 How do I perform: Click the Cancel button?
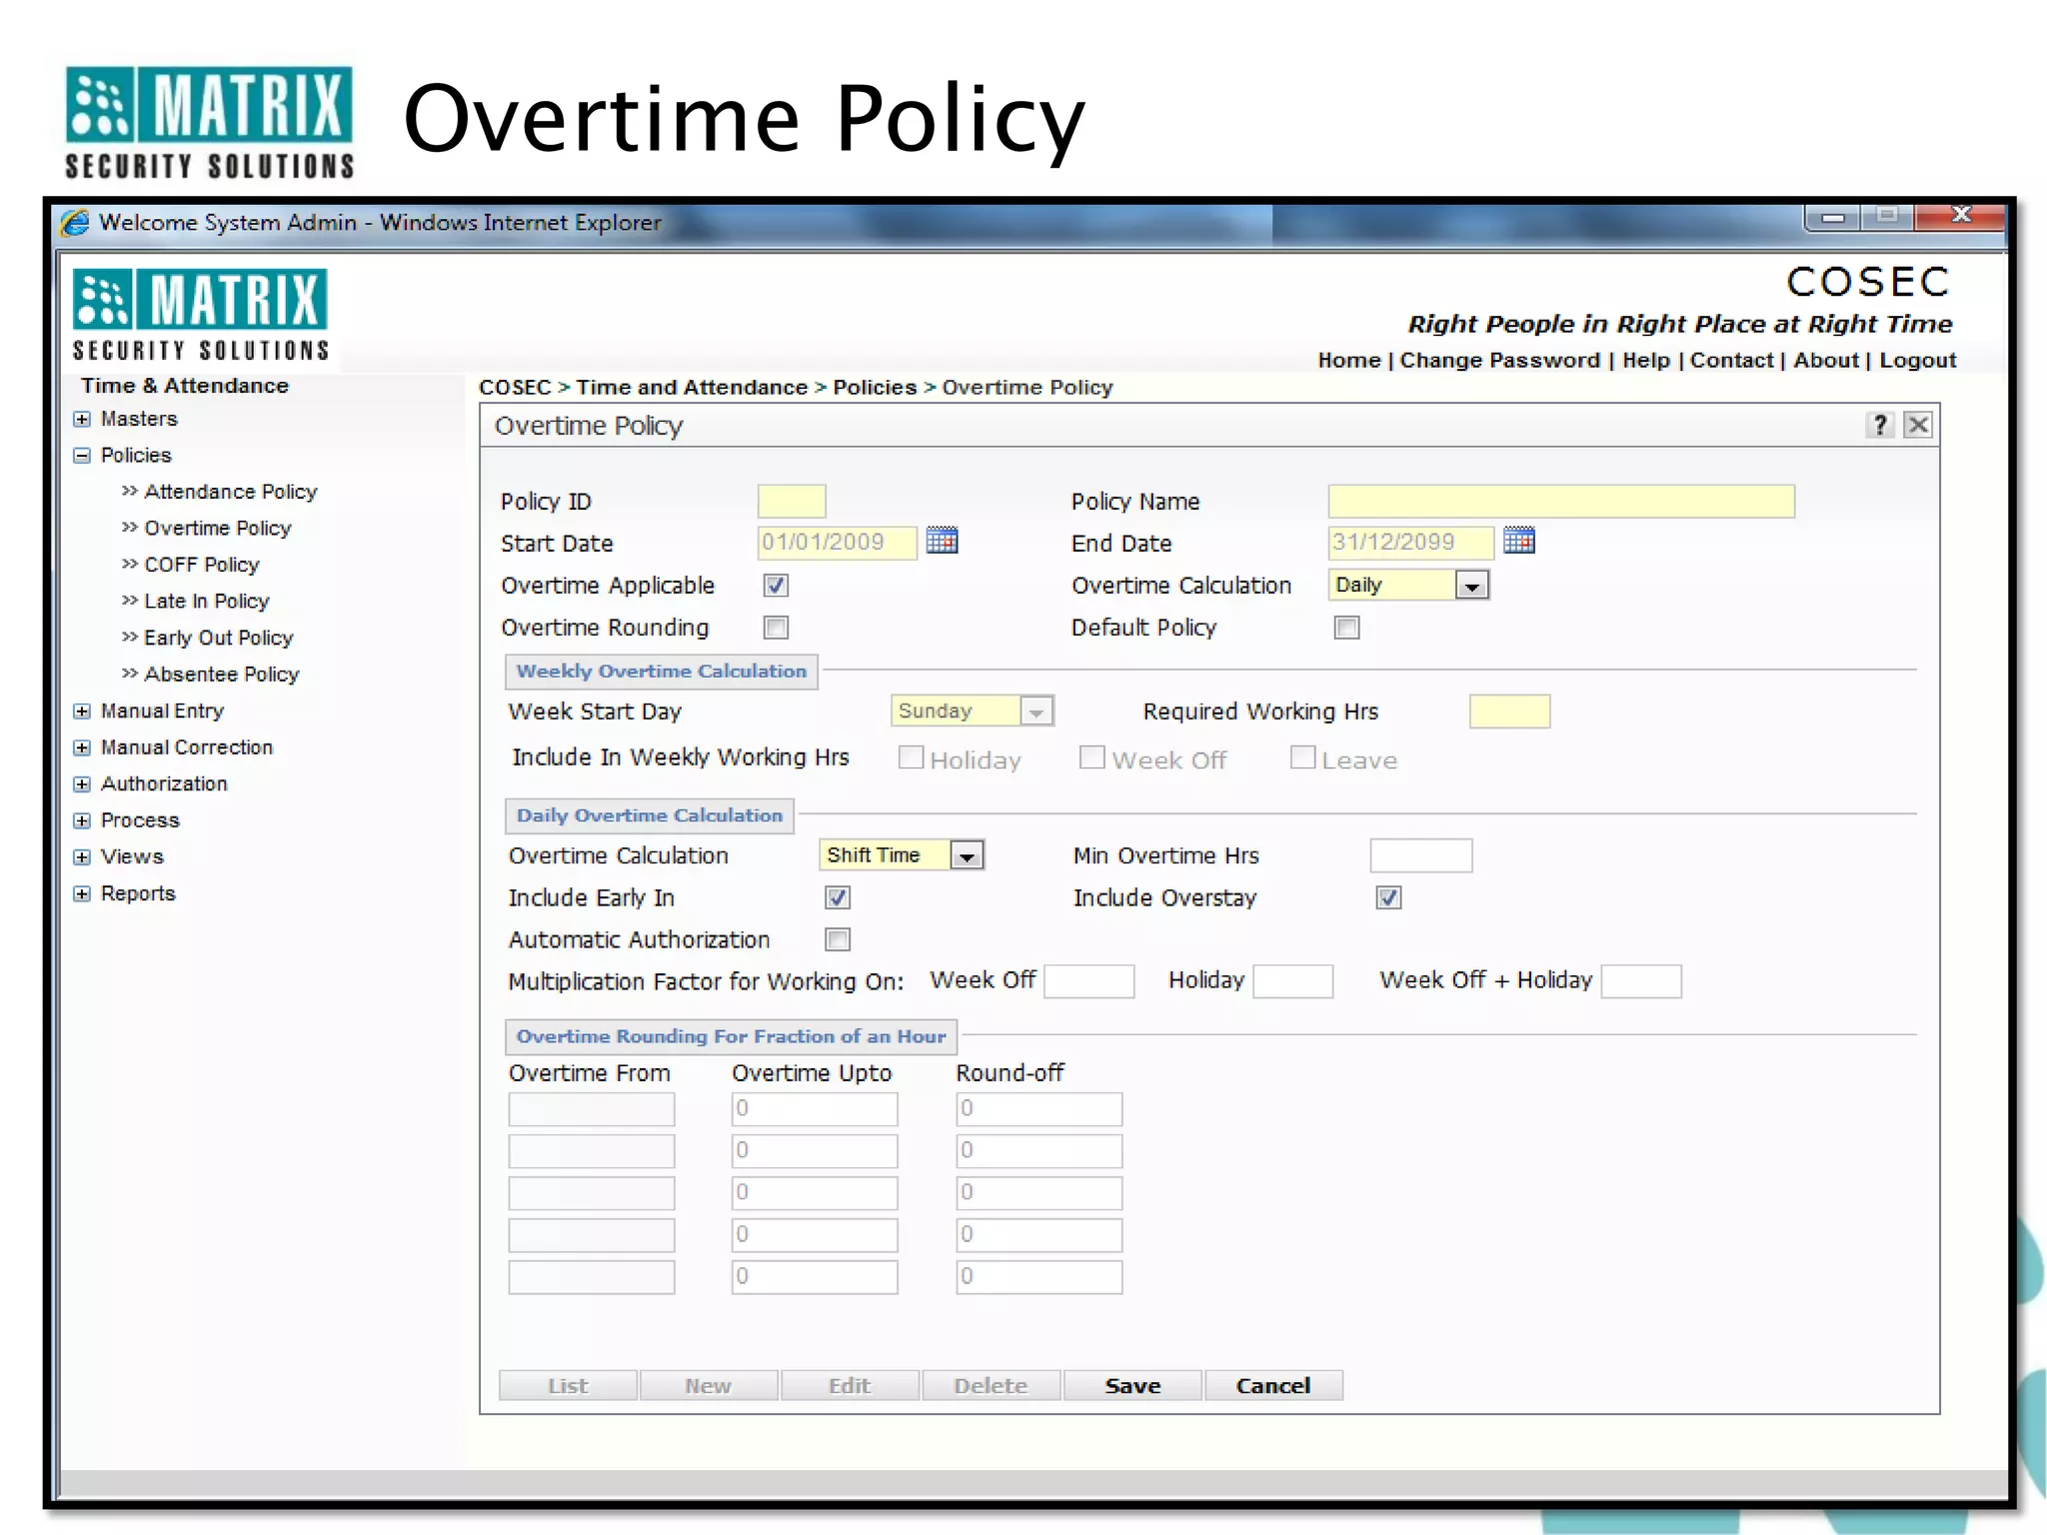point(1273,1385)
